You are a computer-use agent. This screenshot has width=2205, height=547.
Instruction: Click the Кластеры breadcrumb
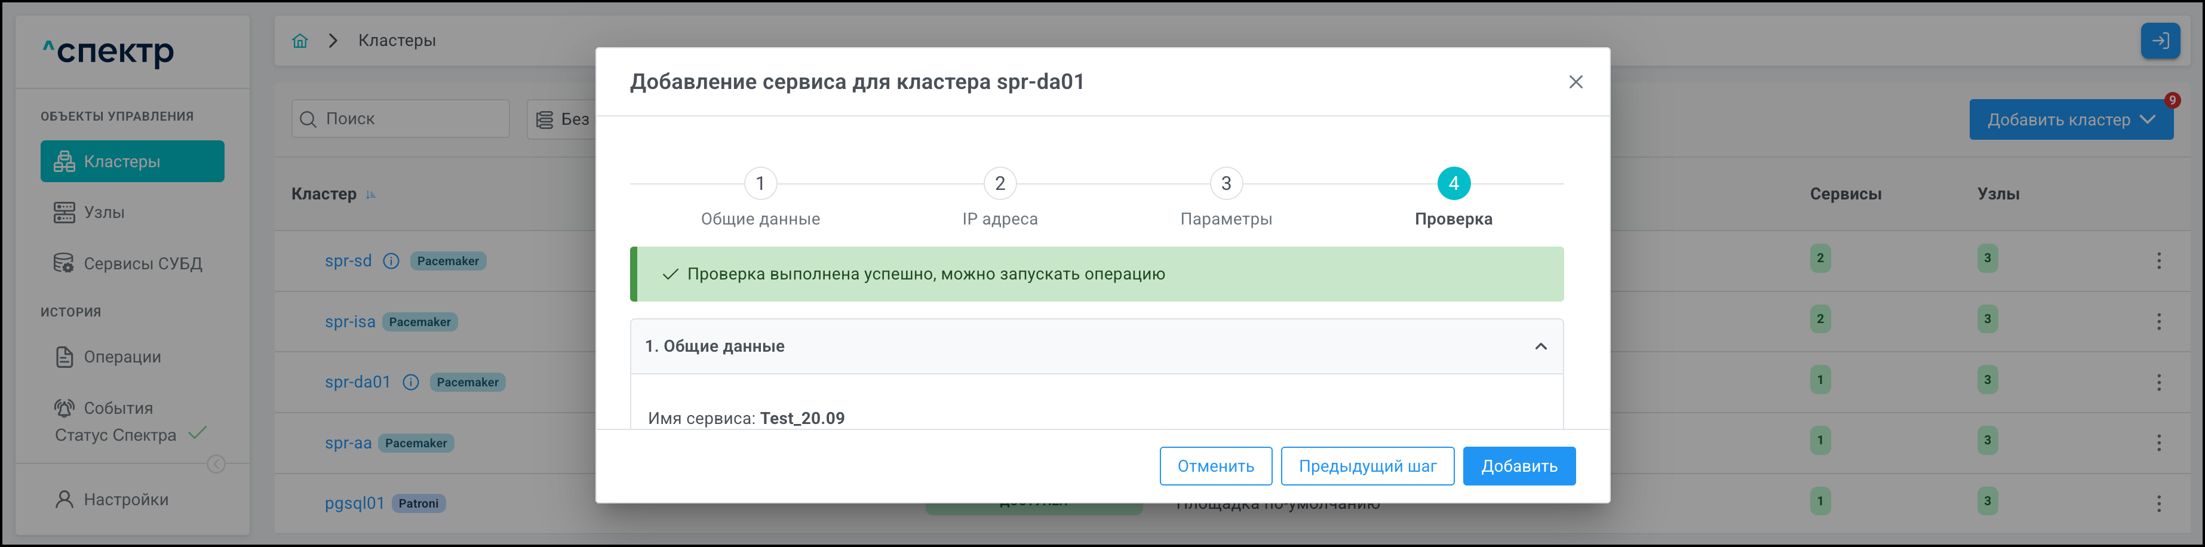point(397,41)
